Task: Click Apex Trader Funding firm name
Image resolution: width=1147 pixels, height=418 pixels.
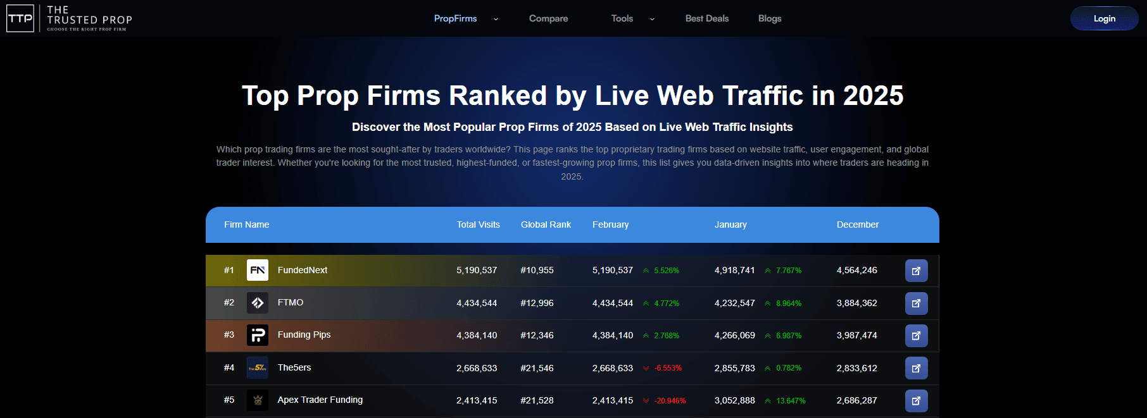Action: click(x=320, y=400)
